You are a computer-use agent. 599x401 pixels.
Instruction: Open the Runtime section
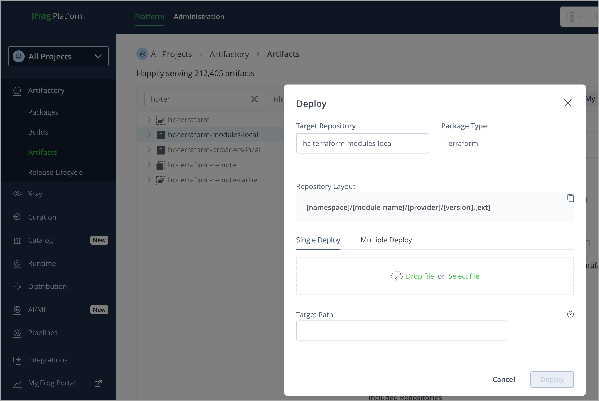pos(42,263)
